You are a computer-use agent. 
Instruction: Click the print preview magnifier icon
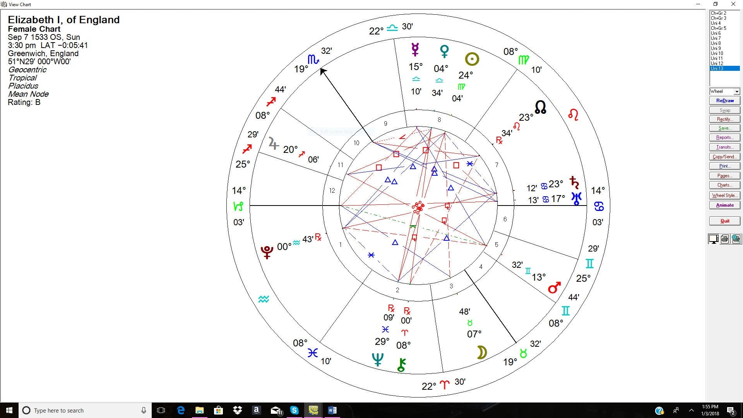[736, 239]
